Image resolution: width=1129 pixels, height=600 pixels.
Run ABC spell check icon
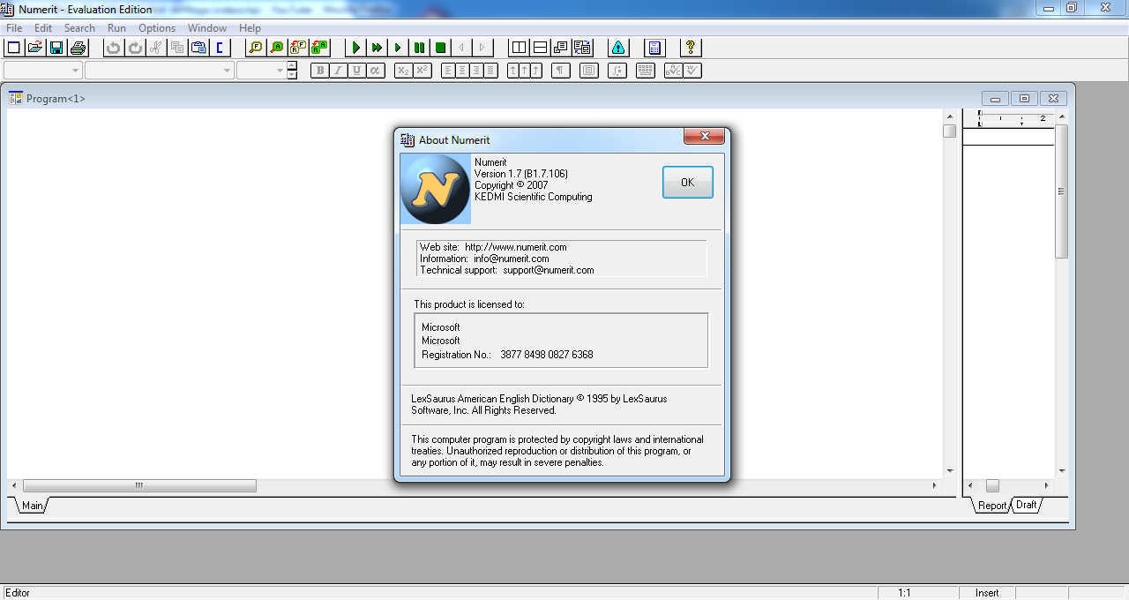click(673, 71)
